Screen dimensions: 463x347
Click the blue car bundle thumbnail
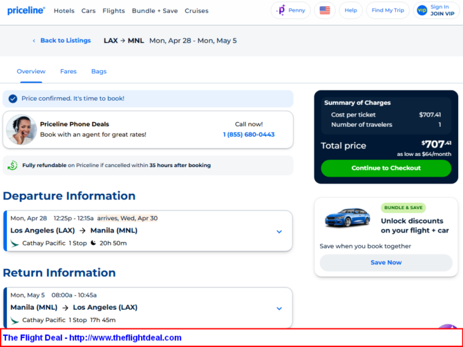347,217
